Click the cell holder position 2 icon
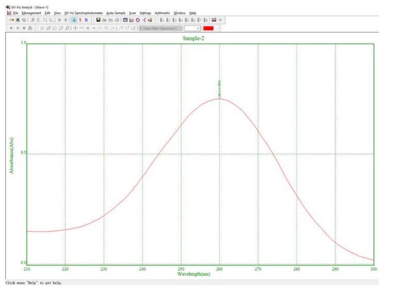This screenshot has height=290, width=401. tap(168, 20)
